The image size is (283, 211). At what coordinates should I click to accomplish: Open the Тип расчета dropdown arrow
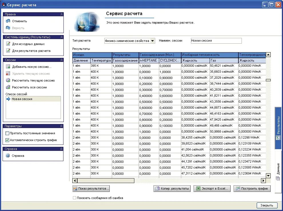point(153,41)
